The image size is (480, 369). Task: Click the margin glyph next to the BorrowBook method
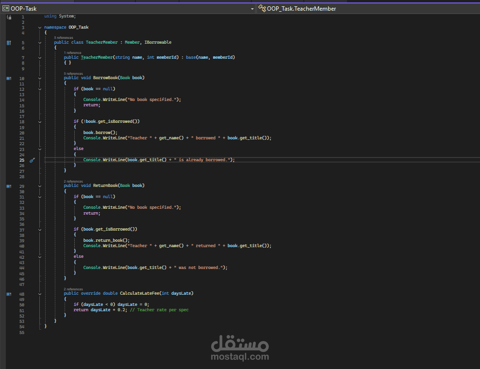pos(8,78)
